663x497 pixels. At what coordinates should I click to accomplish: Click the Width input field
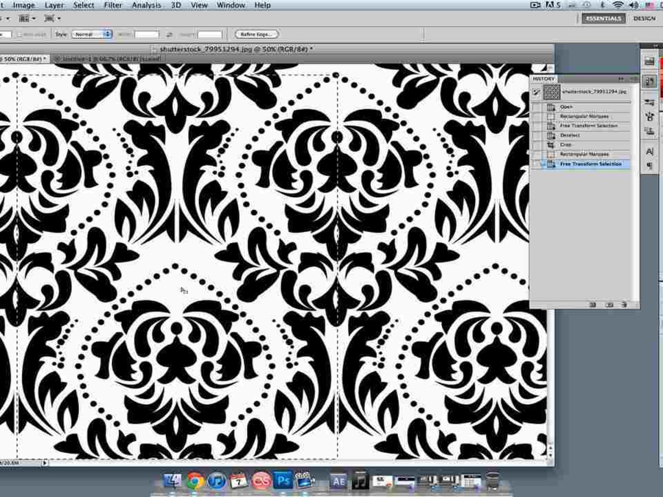(146, 34)
